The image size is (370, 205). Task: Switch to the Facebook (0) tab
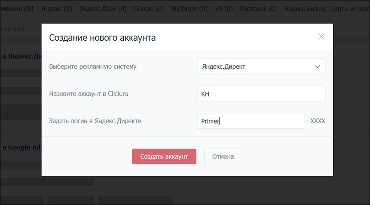point(259,9)
